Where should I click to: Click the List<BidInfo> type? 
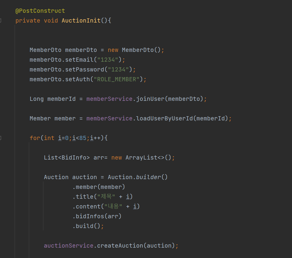[x=67, y=157]
